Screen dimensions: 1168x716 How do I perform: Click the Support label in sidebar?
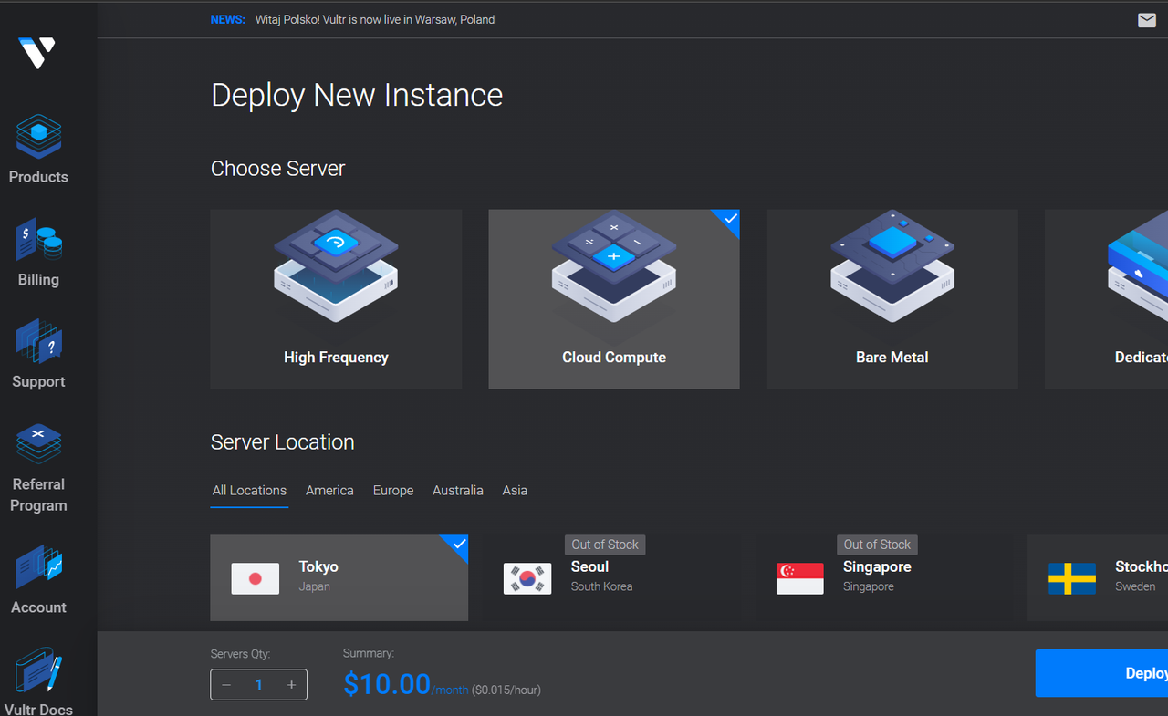(x=38, y=382)
